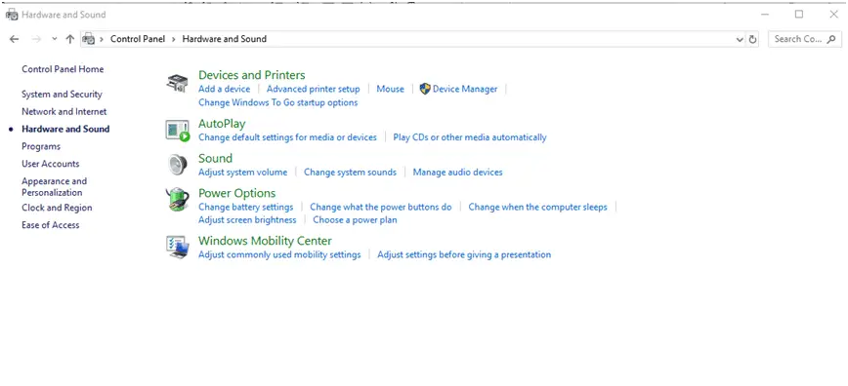Click Adjust settings before giving a presentation

tap(464, 254)
